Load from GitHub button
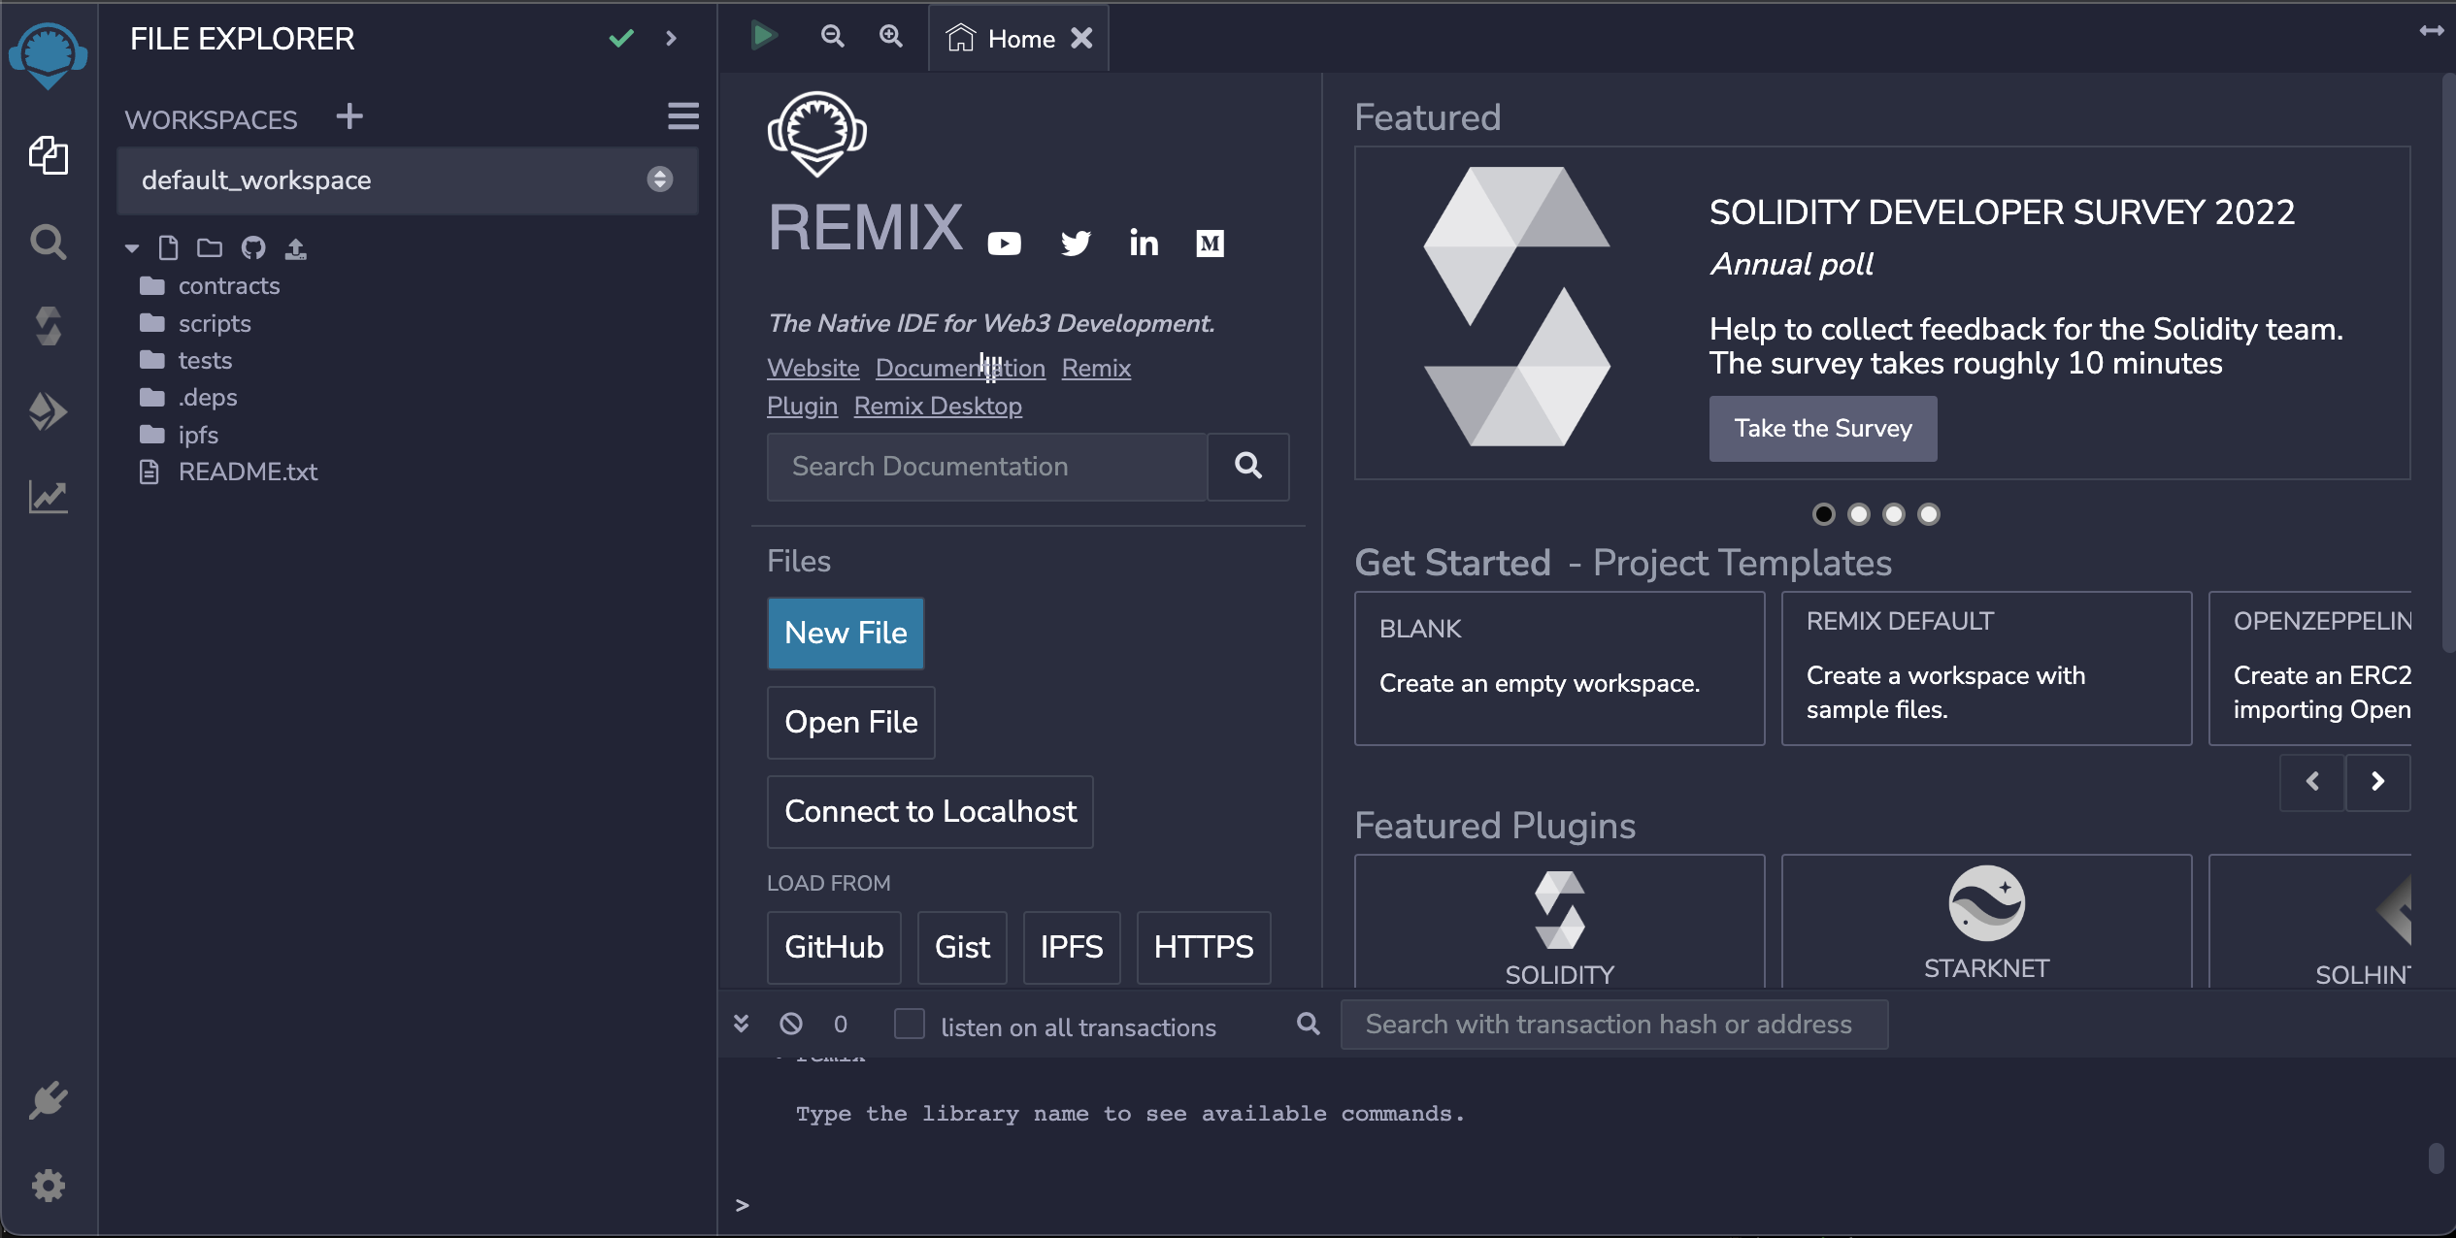Image resolution: width=2456 pixels, height=1238 pixels. click(834, 948)
